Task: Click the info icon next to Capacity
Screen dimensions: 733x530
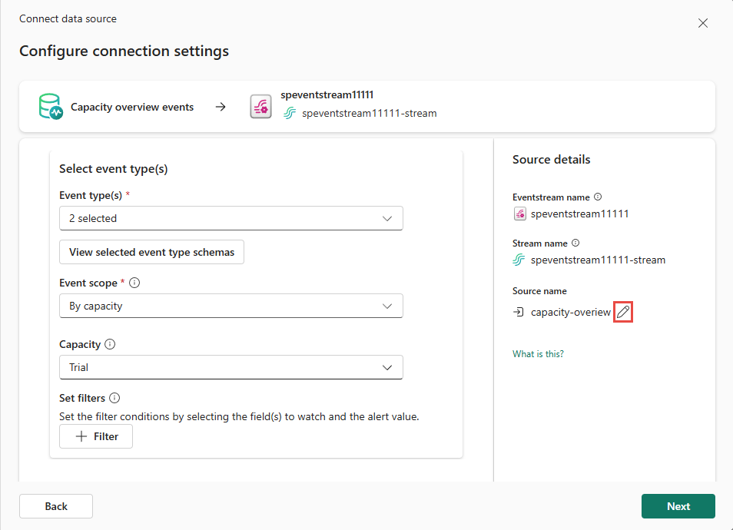Action: [x=109, y=344]
